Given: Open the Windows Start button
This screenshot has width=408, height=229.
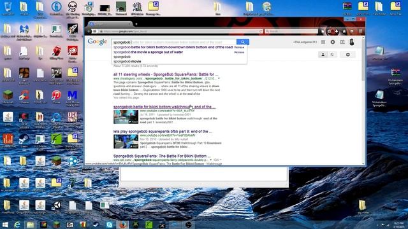Looking at the screenshot, I should click(4, 225).
